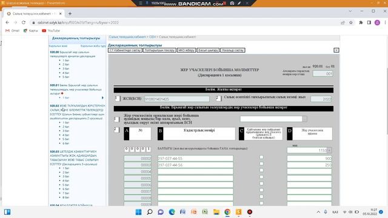Tick column C checkbox in row 00009
Screen dimensions: 388x218
click(261, 203)
